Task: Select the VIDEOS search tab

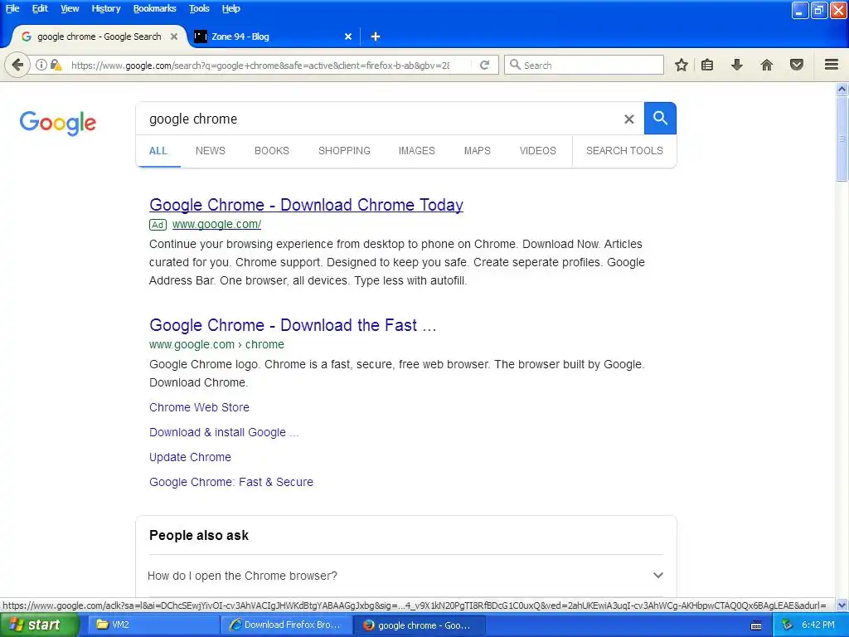Action: coord(537,151)
